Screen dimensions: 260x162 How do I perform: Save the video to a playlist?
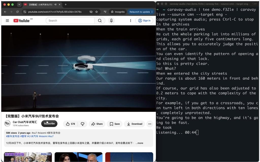click(x=115, y=124)
